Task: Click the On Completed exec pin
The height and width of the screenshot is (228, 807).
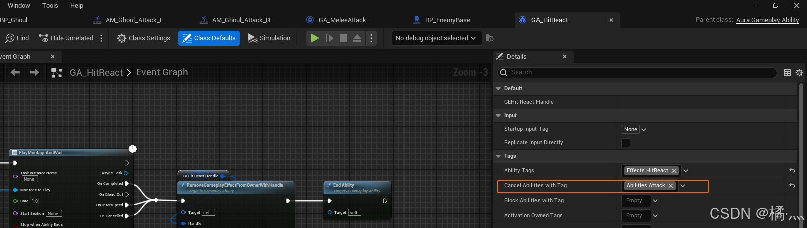Action: 127,184
